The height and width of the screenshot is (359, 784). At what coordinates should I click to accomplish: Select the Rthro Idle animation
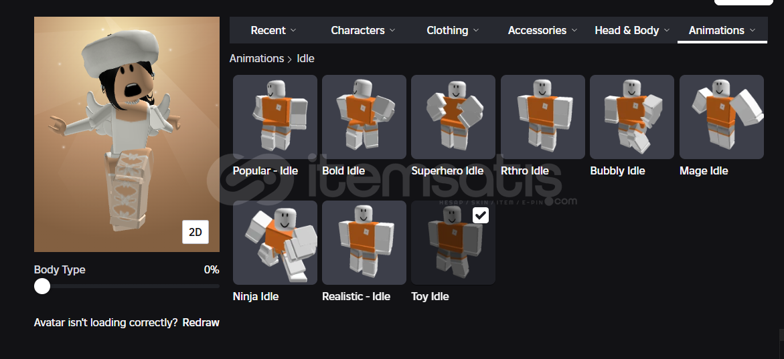tap(542, 117)
